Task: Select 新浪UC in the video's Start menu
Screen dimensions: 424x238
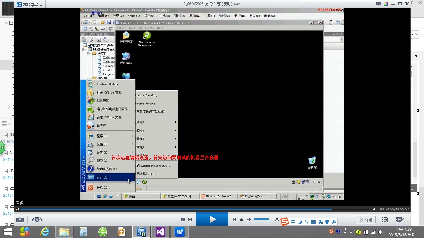Action: pyautogui.click(x=111, y=126)
